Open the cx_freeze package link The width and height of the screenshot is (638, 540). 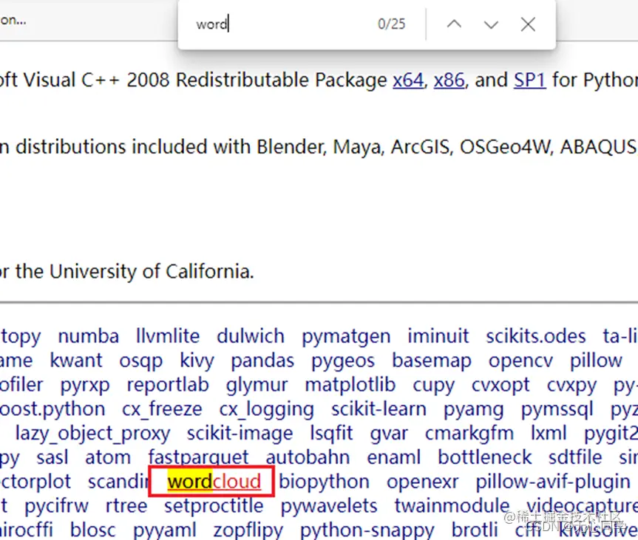point(162,409)
